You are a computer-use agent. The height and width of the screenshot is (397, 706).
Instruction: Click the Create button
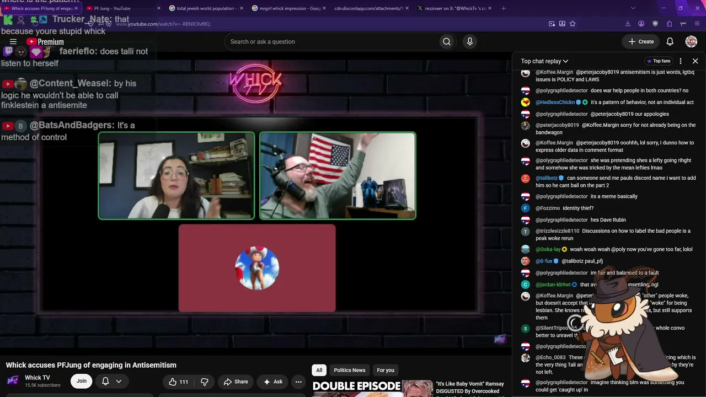coord(641,41)
